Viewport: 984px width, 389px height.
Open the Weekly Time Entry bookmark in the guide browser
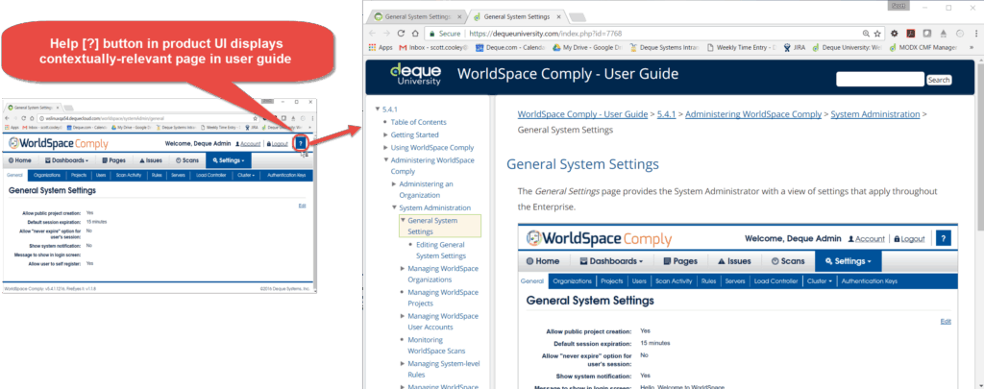point(742,47)
